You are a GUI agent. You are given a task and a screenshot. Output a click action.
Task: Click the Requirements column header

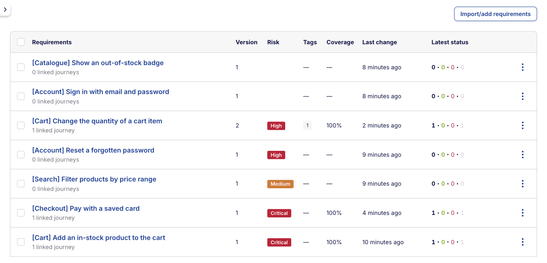(52, 42)
